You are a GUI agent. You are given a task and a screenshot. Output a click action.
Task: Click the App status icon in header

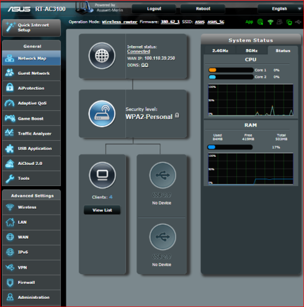coord(249,22)
